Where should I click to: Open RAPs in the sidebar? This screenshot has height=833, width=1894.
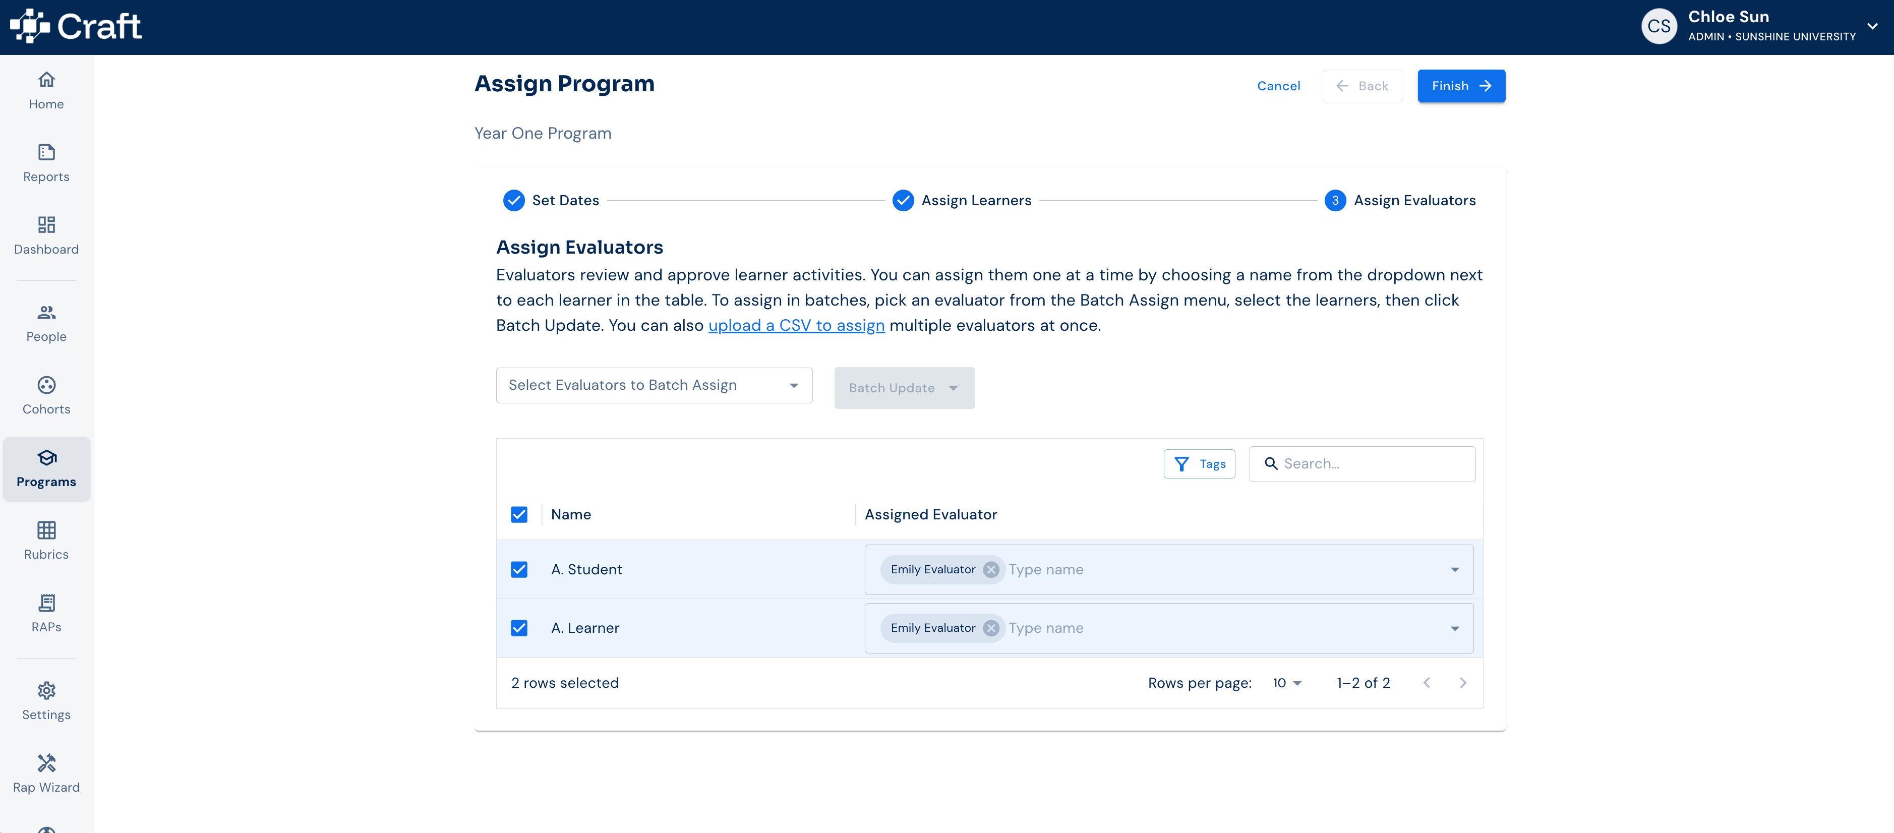point(46,614)
